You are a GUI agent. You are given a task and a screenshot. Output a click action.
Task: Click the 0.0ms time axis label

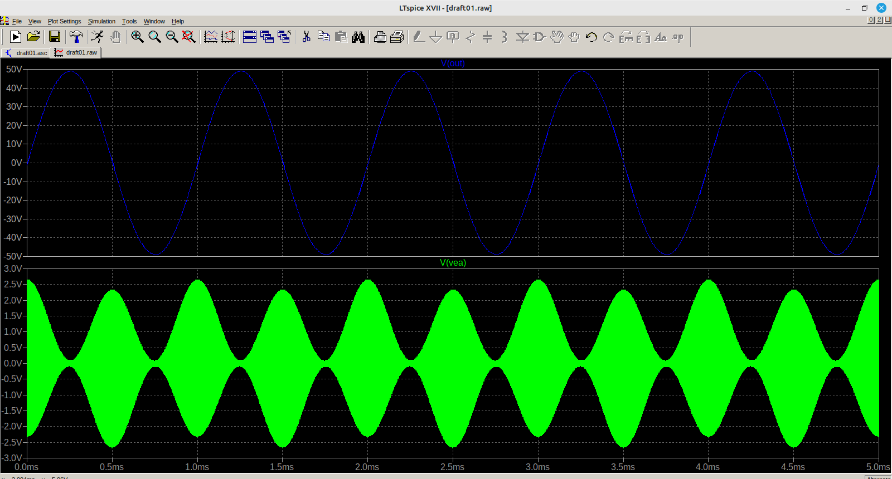click(x=26, y=467)
